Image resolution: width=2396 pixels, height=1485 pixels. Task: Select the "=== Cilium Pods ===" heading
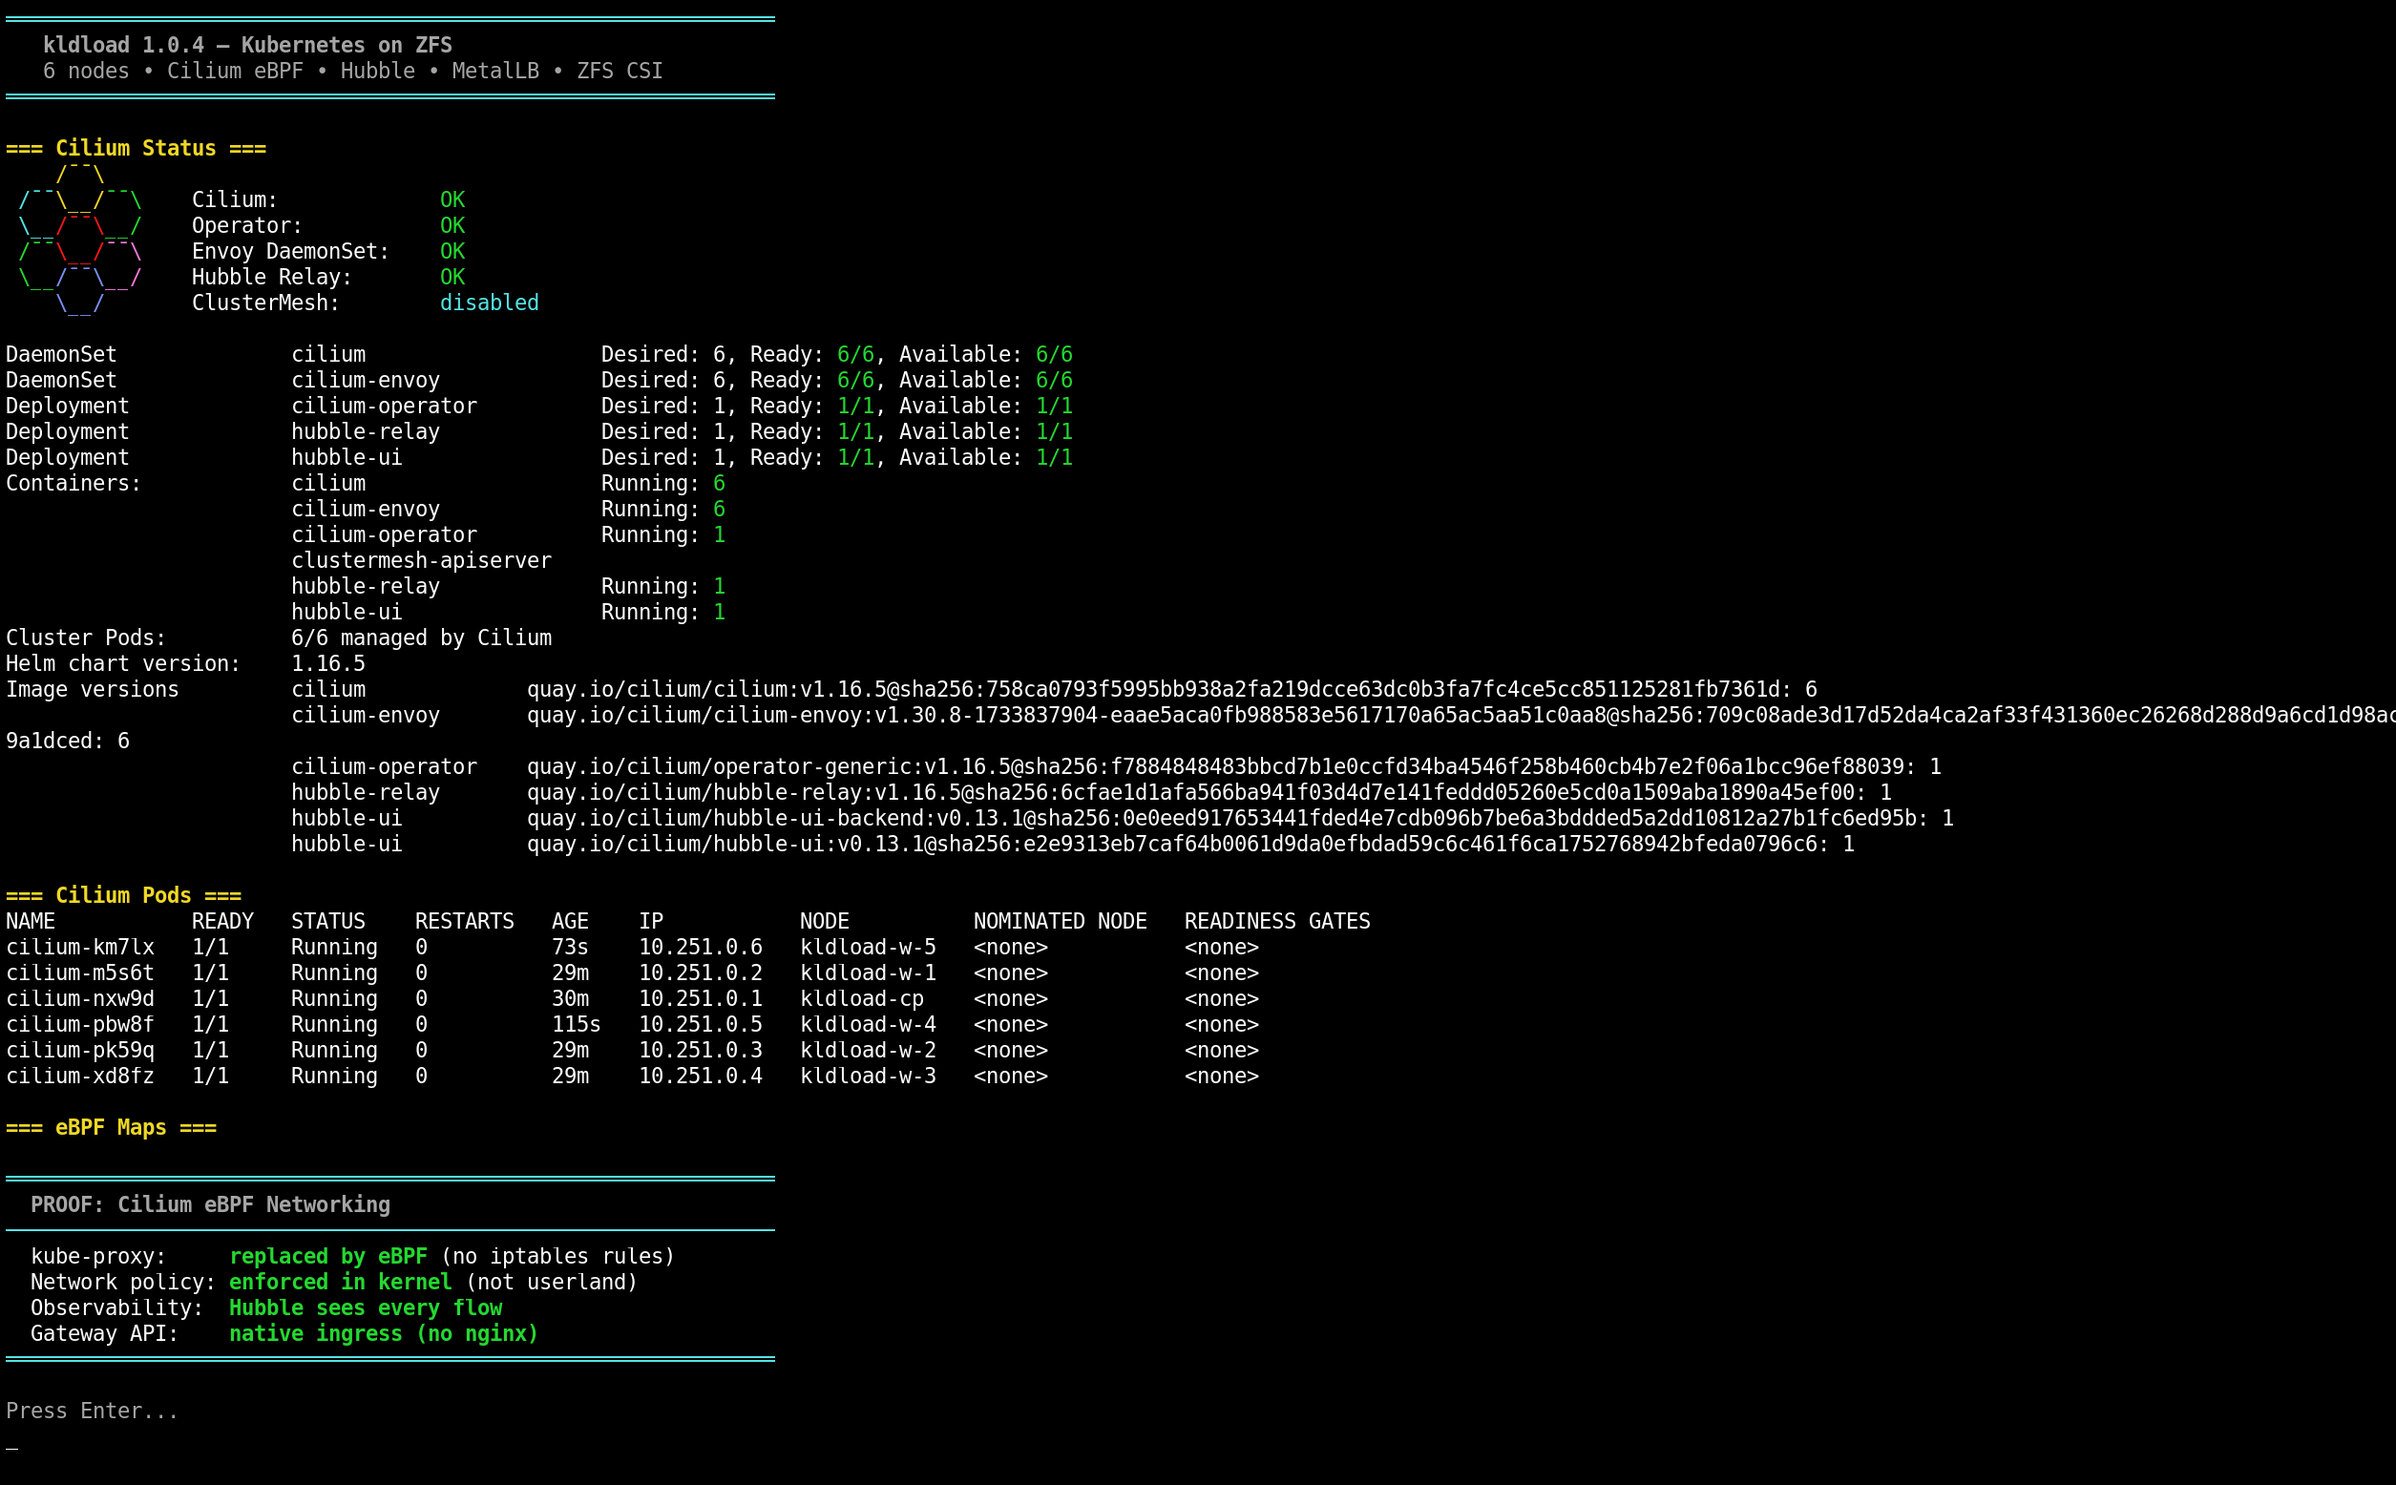pos(124,895)
